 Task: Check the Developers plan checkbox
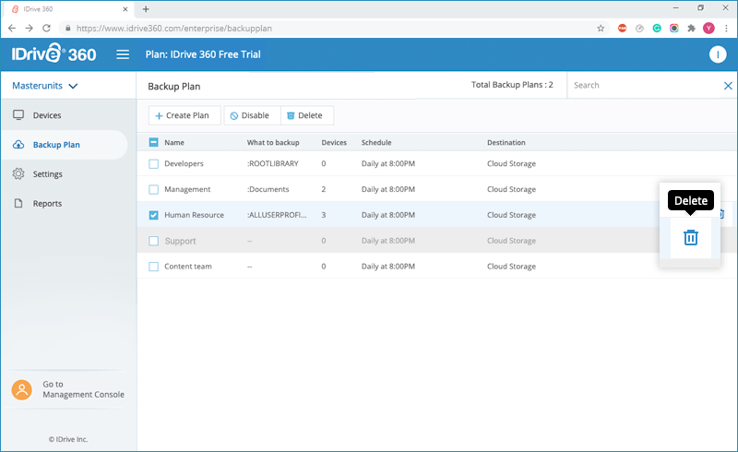pos(153,164)
